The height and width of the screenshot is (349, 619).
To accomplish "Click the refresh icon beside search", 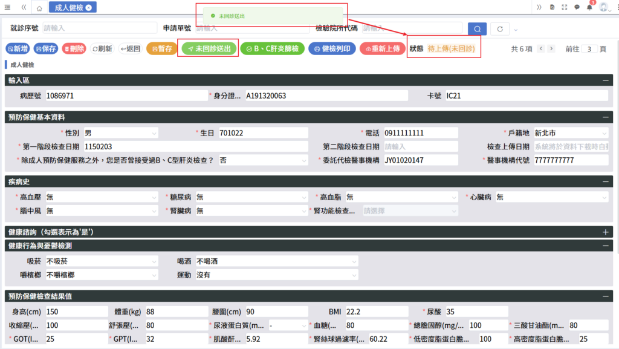I will point(499,28).
